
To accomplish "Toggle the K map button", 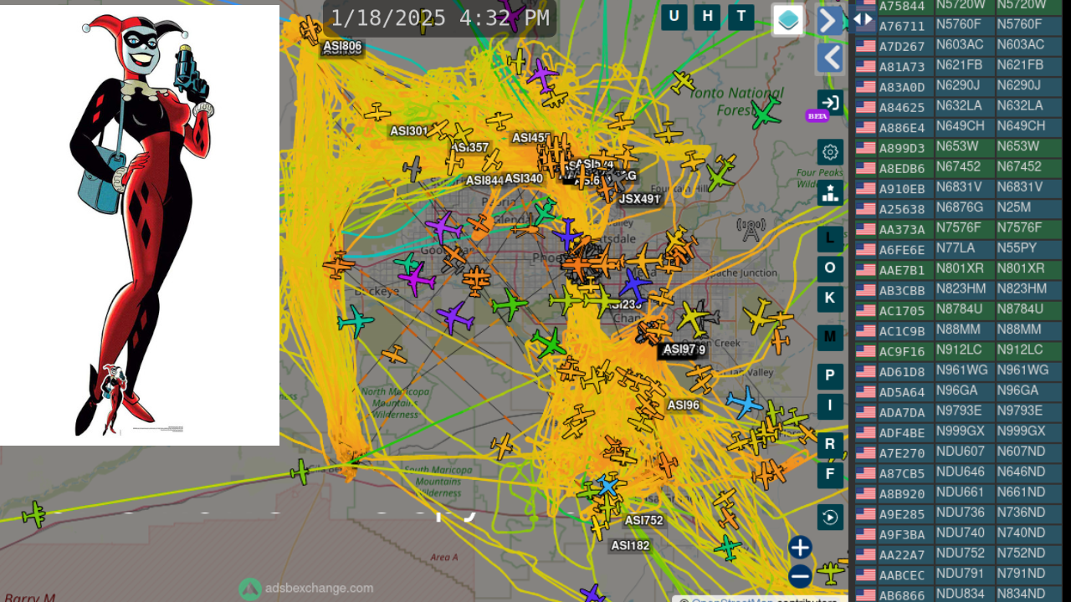I will (830, 298).
